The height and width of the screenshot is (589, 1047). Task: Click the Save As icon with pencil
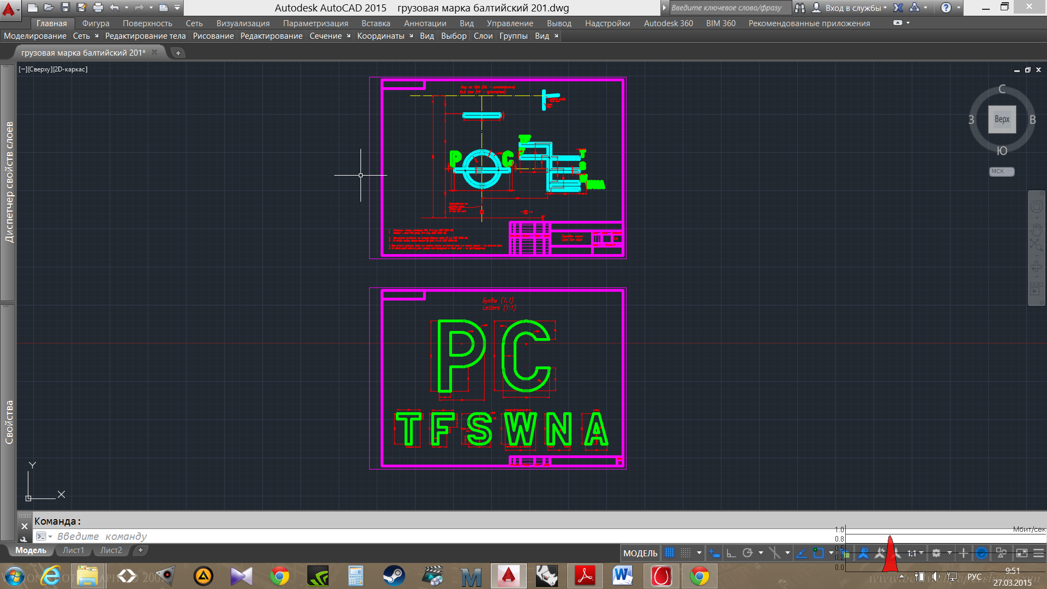(82, 8)
